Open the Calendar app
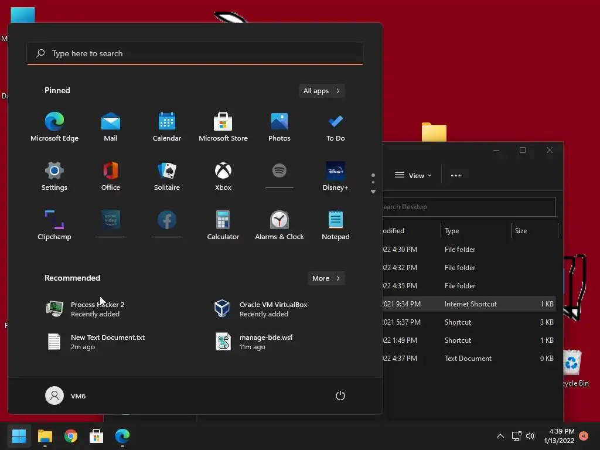The width and height of the screenshot is (600, 450). click(167, 127)
